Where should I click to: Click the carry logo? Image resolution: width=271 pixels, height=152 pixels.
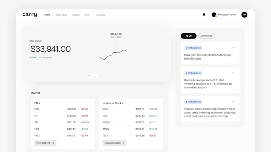pos(29,15)
